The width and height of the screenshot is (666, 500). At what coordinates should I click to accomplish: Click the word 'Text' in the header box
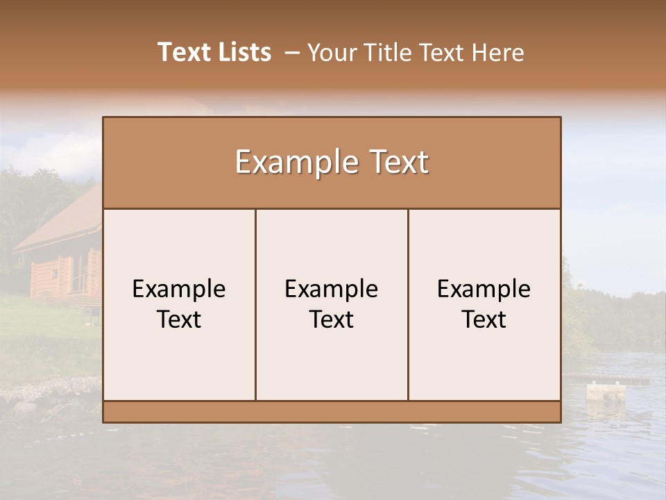pos(399,162)
